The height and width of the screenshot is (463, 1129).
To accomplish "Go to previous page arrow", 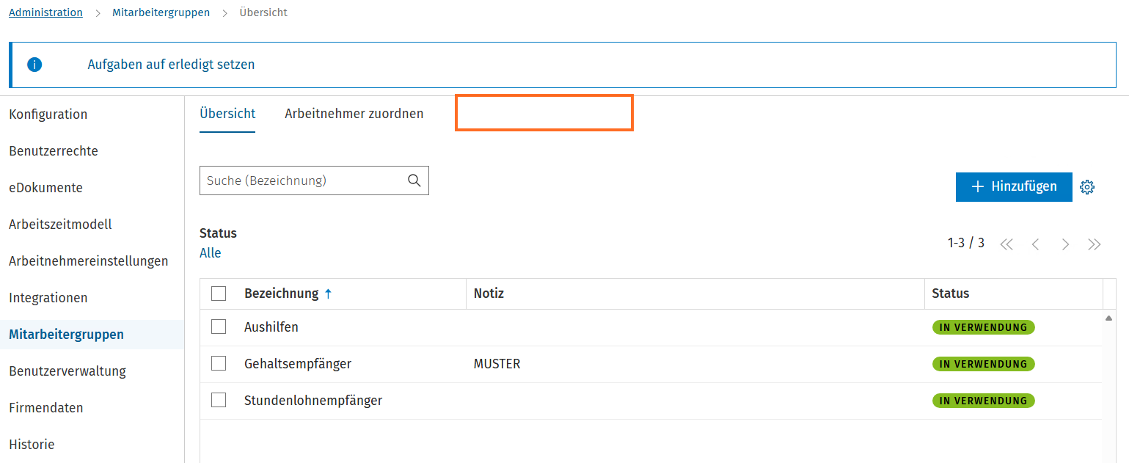I will [x=1036, y=244].
